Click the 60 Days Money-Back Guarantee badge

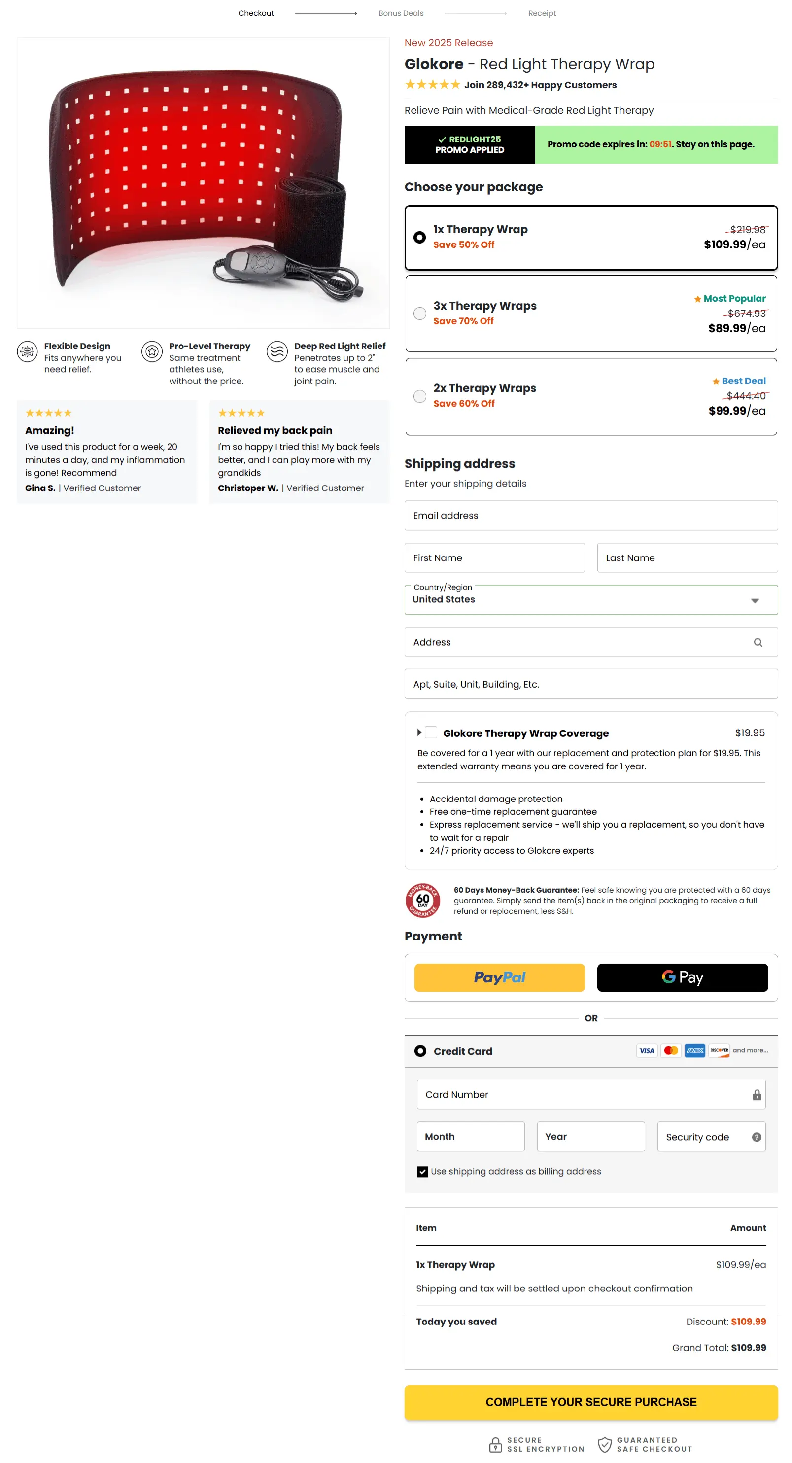pyautogui.click(x=422, y=901)
